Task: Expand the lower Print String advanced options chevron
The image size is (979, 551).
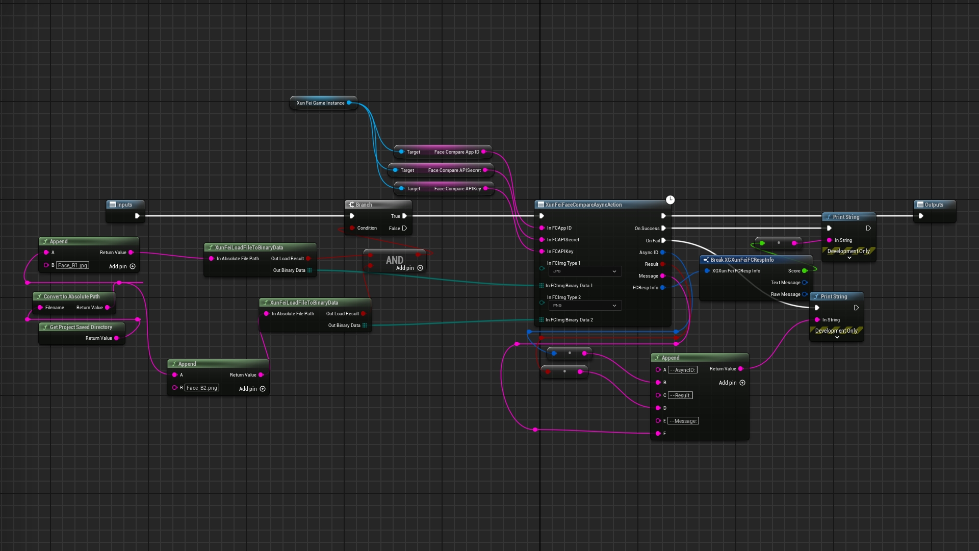Action: coord(837,338)
